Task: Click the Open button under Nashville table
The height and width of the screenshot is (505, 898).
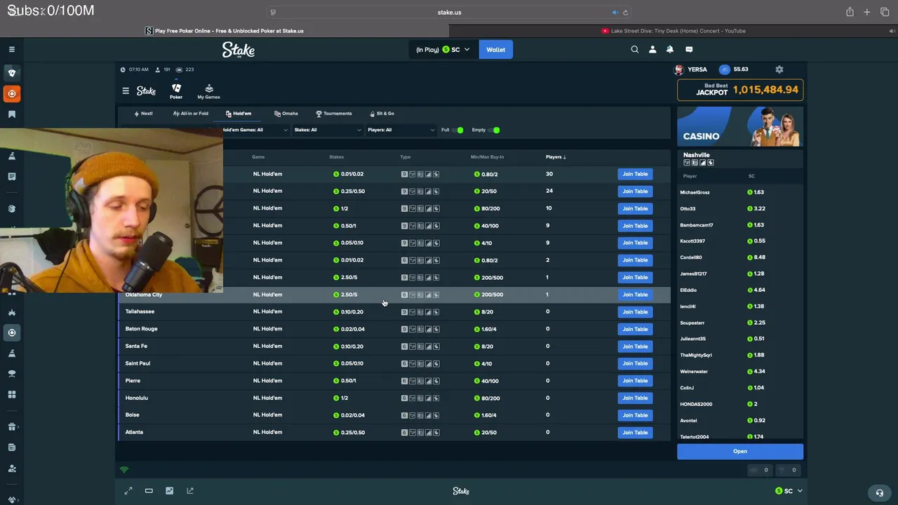Action: coord(740,452)
